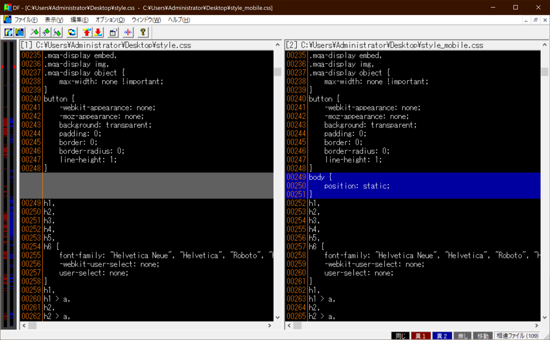Click the third green flag icon with curved arrow
550x340 pixels.
pos(57,32)
